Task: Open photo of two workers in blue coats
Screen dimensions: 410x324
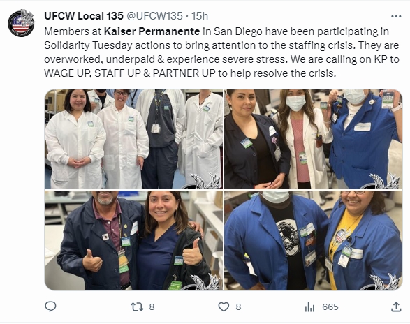Action: tap(313, 241)
